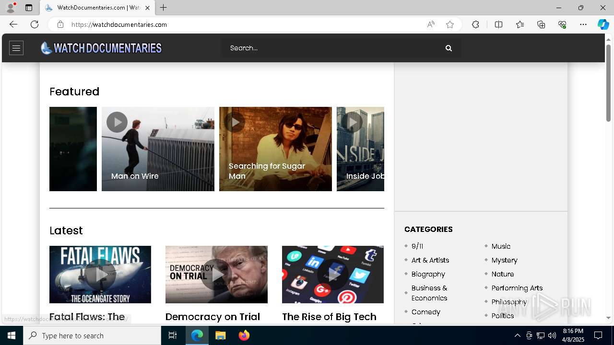Open Copilot sidebar
This screenshot has height=345, width=614.
pyautogui.click(x=603, y=24)
